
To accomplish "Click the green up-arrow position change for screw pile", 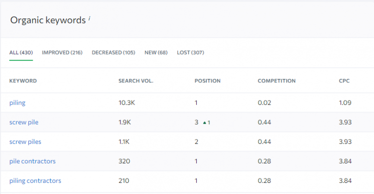I will tap(206, 123).
